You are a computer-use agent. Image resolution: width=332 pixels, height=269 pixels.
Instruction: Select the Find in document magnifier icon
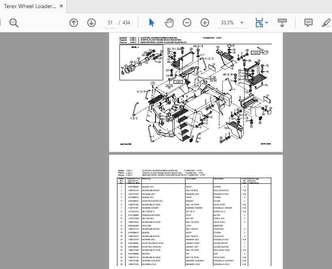click(x=14, y=23)
